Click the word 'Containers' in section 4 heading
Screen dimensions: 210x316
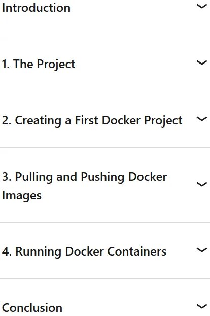[137, 251]
